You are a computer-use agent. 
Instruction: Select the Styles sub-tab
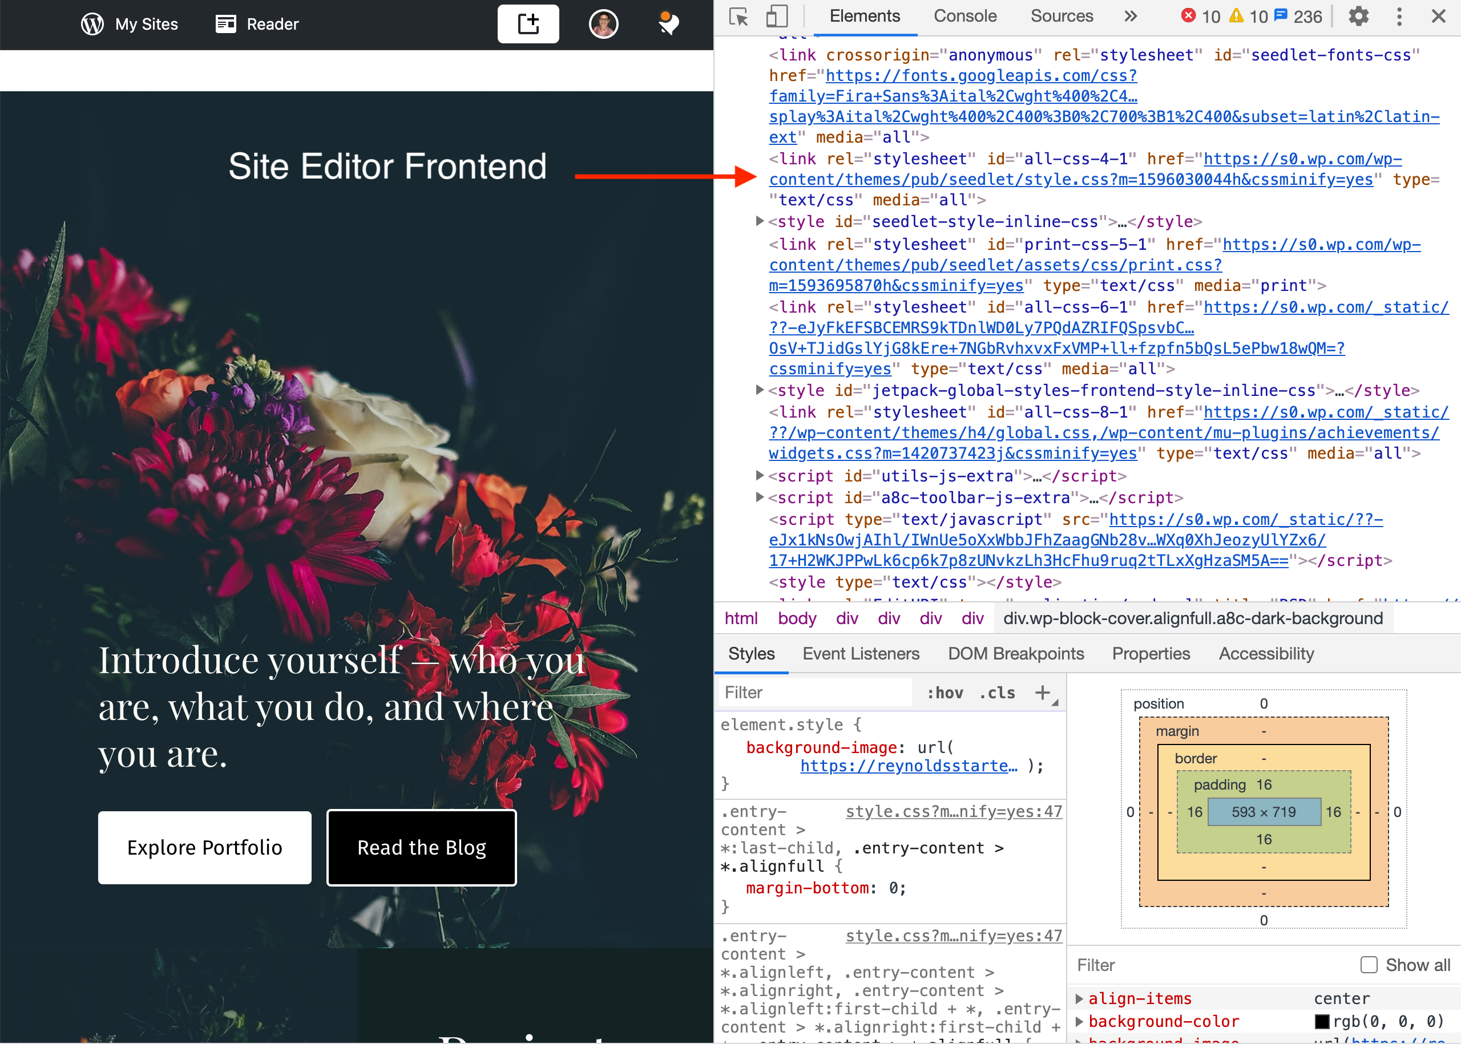pyautogui.click(x=751, y=654)
